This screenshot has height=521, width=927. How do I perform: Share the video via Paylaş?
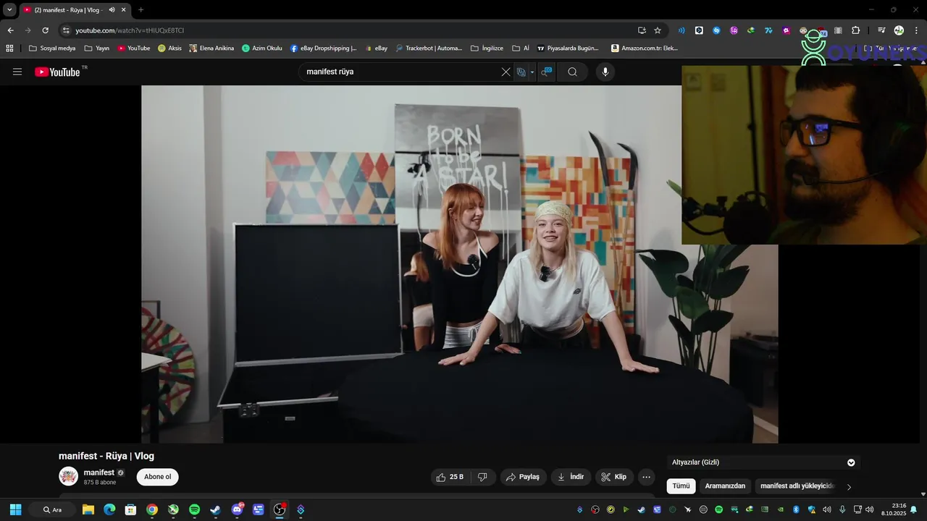coord(523,477)
